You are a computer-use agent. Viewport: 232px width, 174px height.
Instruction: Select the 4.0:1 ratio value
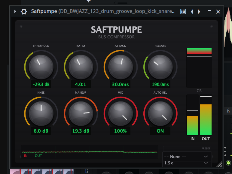81,84
